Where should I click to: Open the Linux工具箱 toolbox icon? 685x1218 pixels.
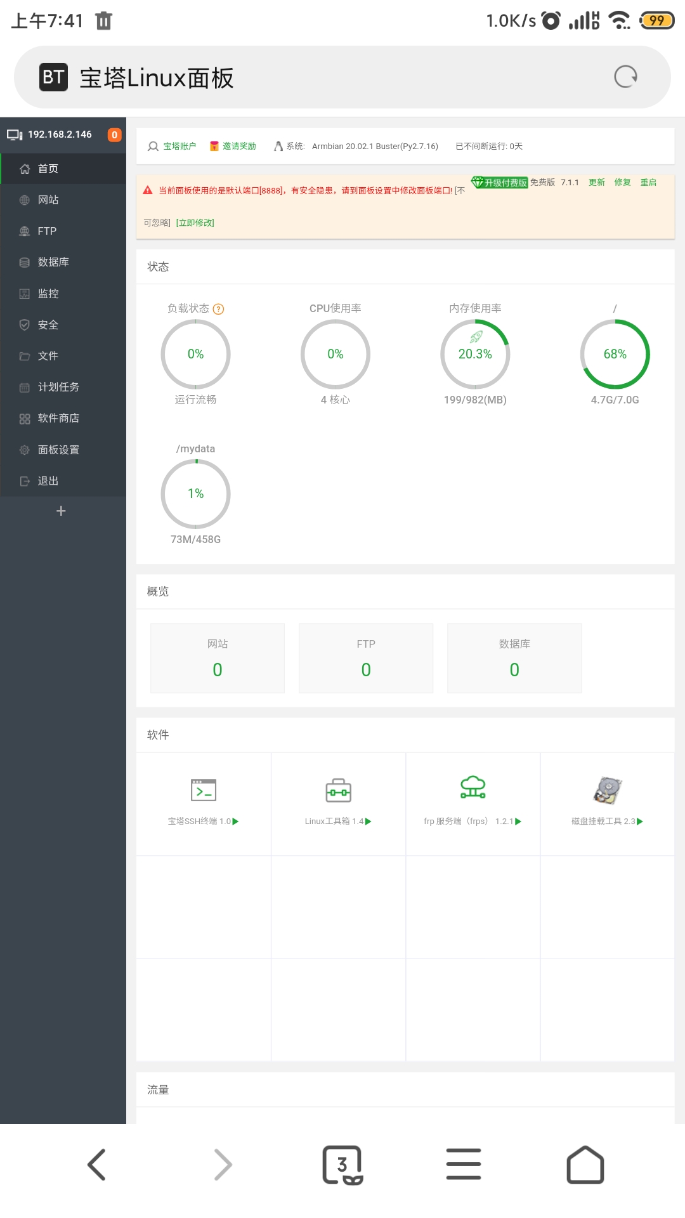pyautogui.click(x=338, y=790)
